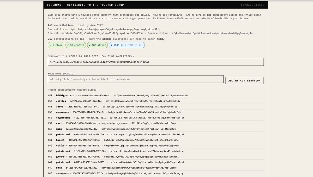
Task: Click the 1100 gold milestone badge
Action: pyautogui.click(x=127, y=45)
